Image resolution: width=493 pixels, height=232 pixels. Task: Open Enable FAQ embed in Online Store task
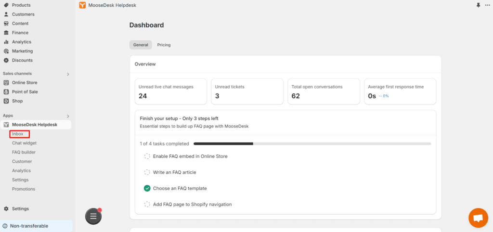click(x=190, y=156)
